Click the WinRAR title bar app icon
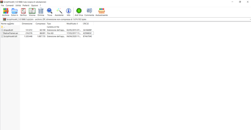This screenshot has height=130, width=251. pyautogui.click(x=2, y=2)
